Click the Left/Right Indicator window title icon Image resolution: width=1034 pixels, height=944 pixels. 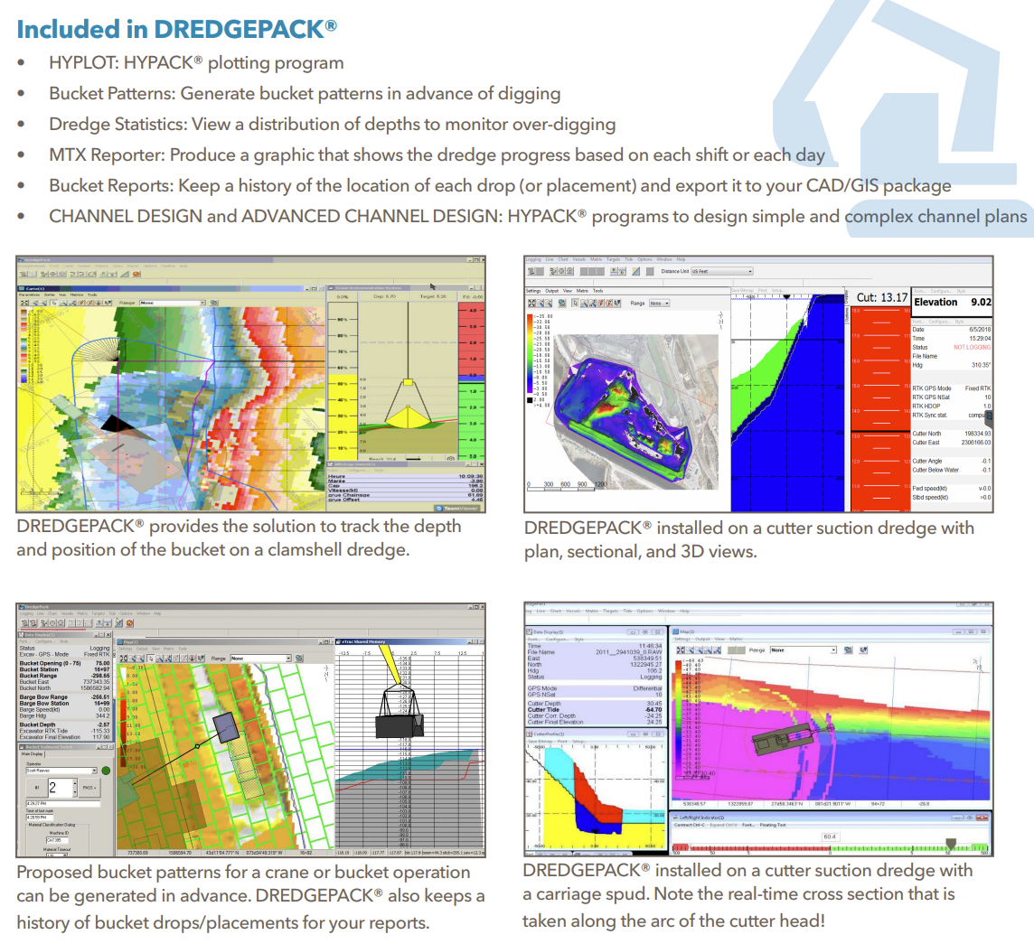pos(677,818)
